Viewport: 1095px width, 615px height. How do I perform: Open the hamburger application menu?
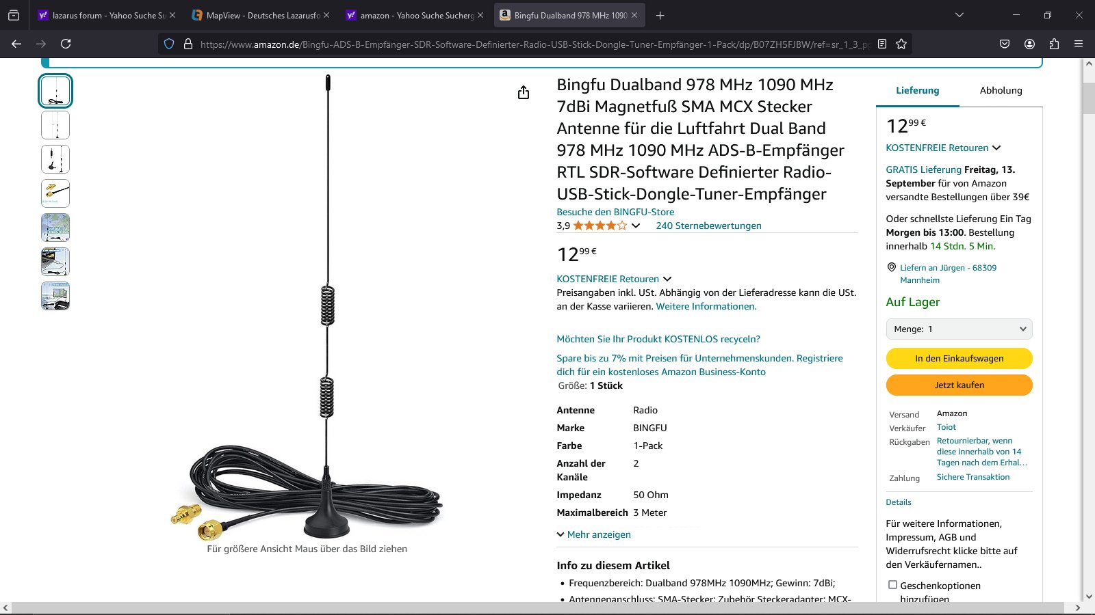[1079, 44]
